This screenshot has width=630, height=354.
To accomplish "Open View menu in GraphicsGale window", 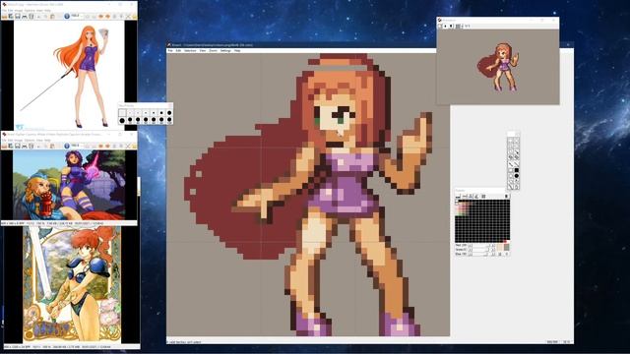I will click(x=203, y=51).
